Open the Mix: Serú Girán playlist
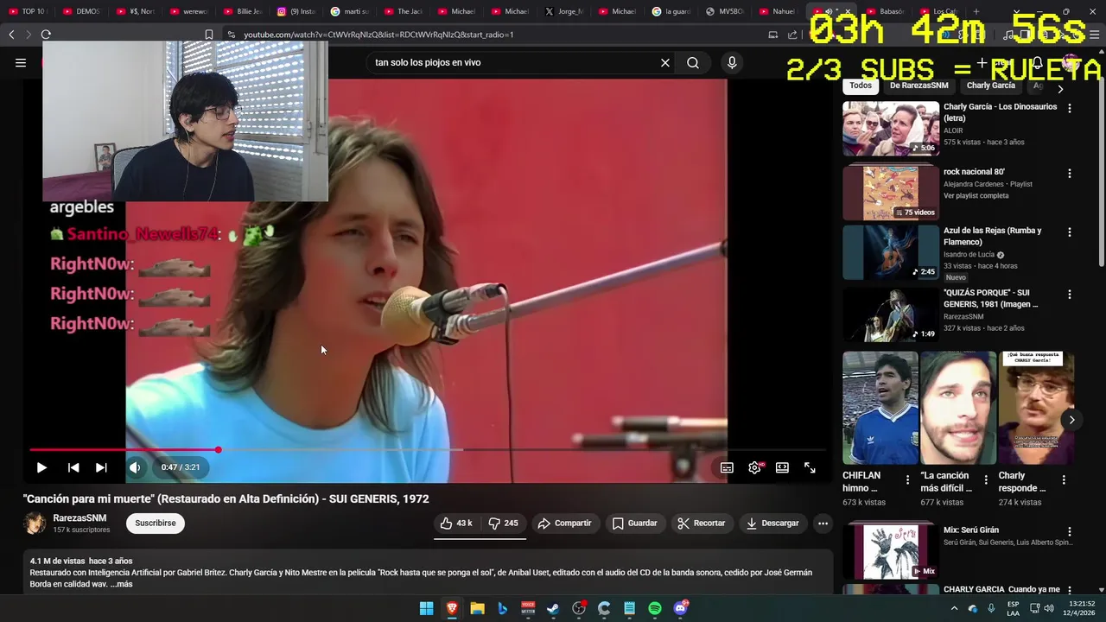Screen dimensions: 1106x622 [891, 550]
